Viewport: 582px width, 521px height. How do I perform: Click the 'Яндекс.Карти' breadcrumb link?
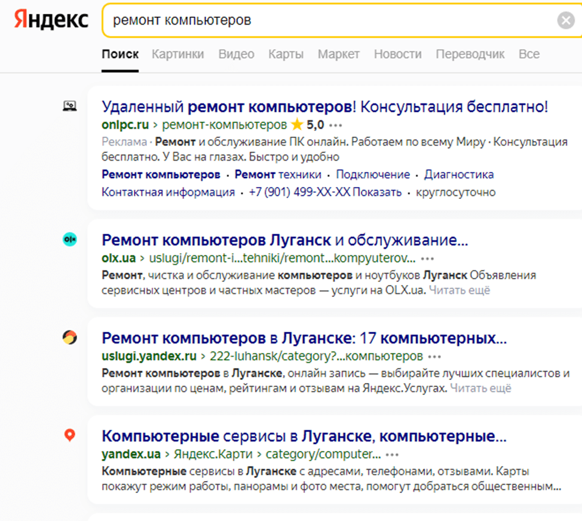coord(213,454)
